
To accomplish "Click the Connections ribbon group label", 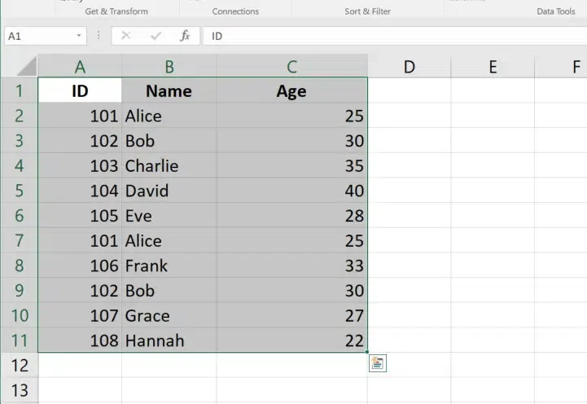I will [235, 11].
